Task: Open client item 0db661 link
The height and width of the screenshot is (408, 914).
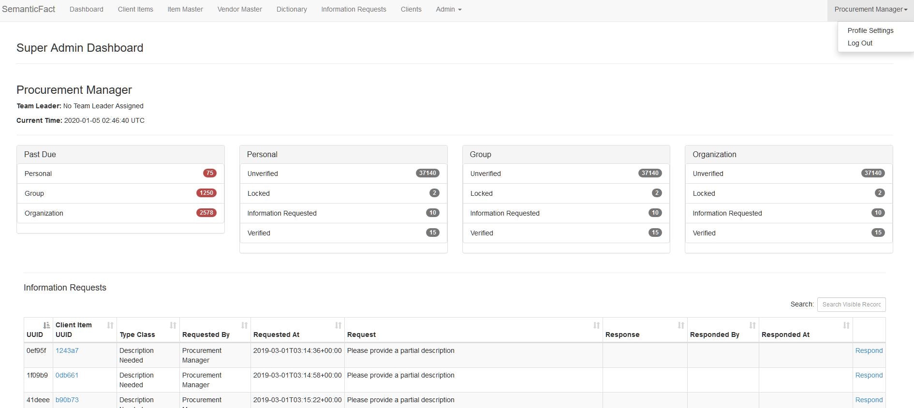Action: pyautogui.click(x=67, y=375)
